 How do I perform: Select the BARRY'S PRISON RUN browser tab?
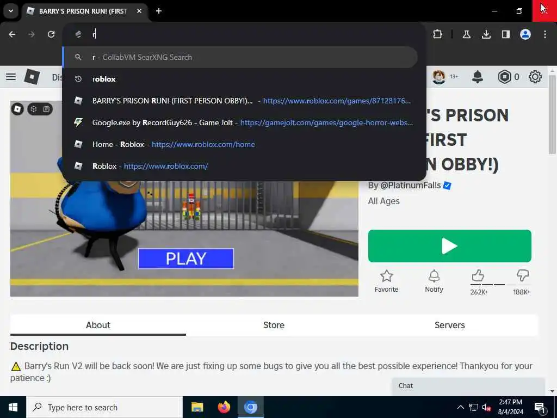coord(85,11)
